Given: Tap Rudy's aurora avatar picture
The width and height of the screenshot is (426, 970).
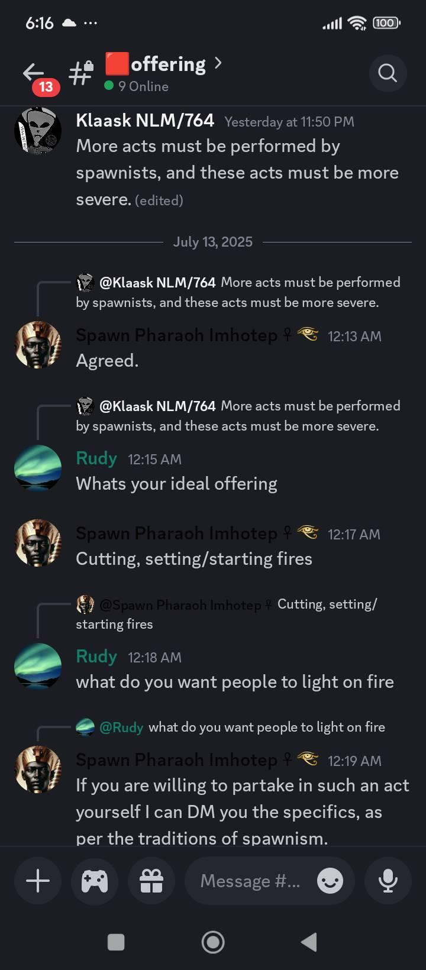Looking at the screenshot, I should pos(37,467).
